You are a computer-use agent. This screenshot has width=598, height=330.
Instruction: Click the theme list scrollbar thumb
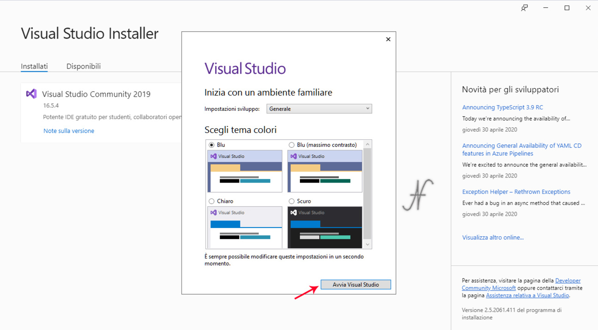[x=367, y=193]
